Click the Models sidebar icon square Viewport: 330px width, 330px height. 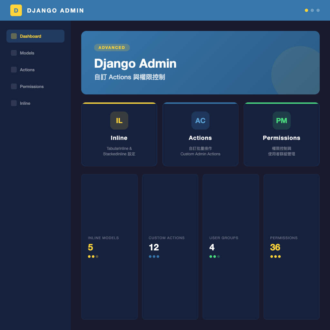pyautogui.click(x=14, y=53)
